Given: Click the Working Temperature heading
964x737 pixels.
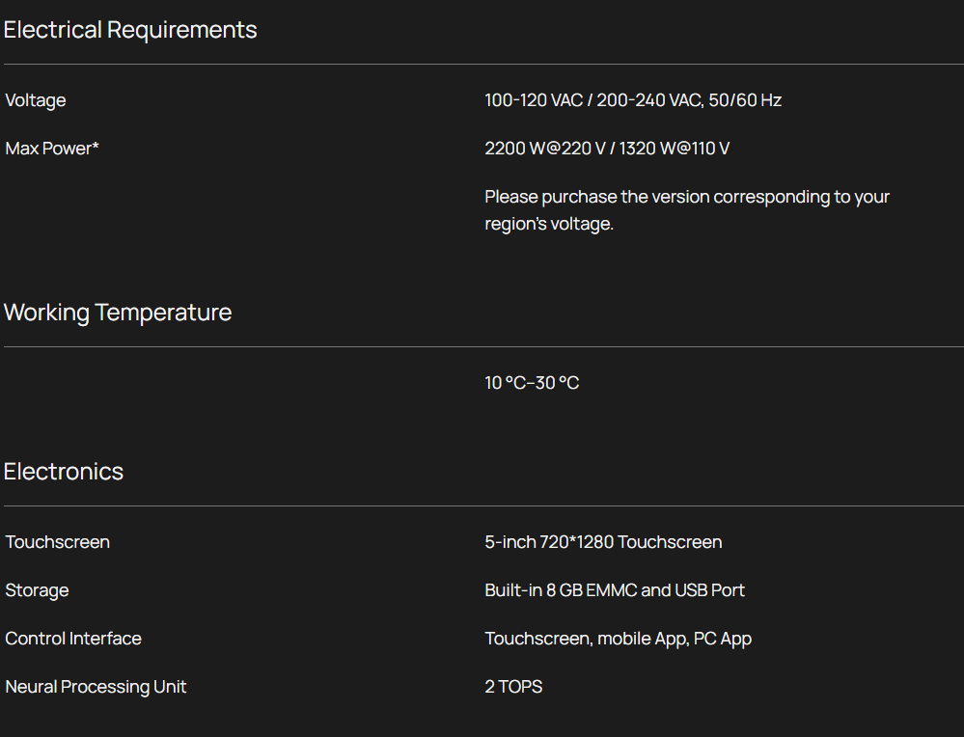Looking at the screenshot, I should click(x=118, y=313).
